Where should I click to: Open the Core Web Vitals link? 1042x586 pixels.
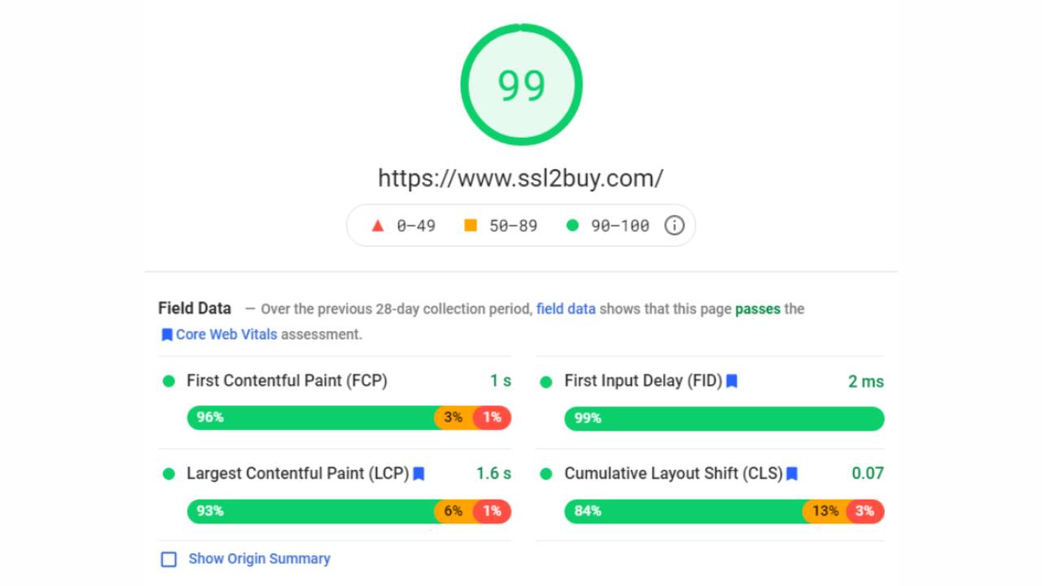[x=226, y=335]
